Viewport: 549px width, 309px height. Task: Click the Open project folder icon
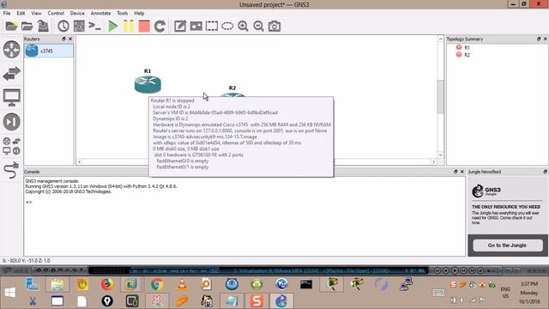point(27,26)
